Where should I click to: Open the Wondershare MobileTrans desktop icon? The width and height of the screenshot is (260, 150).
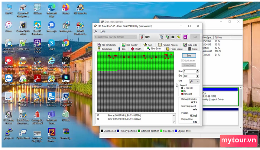click(66, 81)
